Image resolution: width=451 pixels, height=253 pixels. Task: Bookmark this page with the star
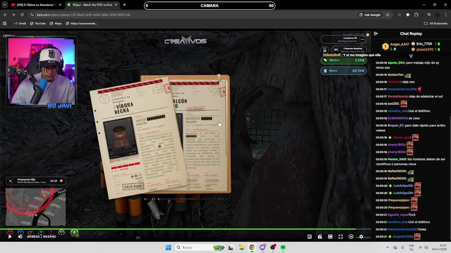pos(388,15)
